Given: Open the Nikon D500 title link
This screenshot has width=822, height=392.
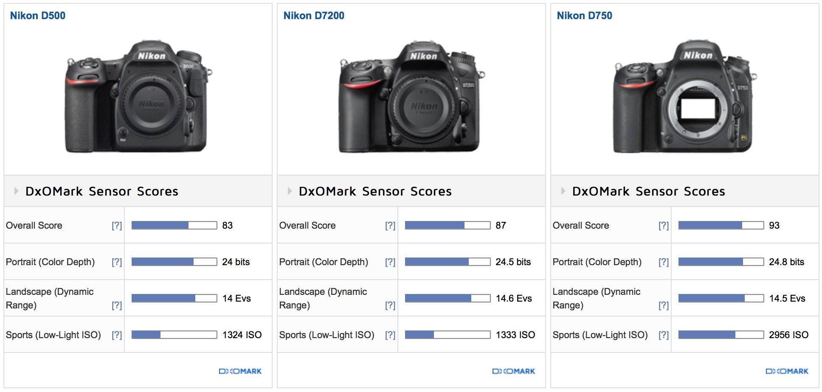Looking at the screenshot, I should 38,16.
